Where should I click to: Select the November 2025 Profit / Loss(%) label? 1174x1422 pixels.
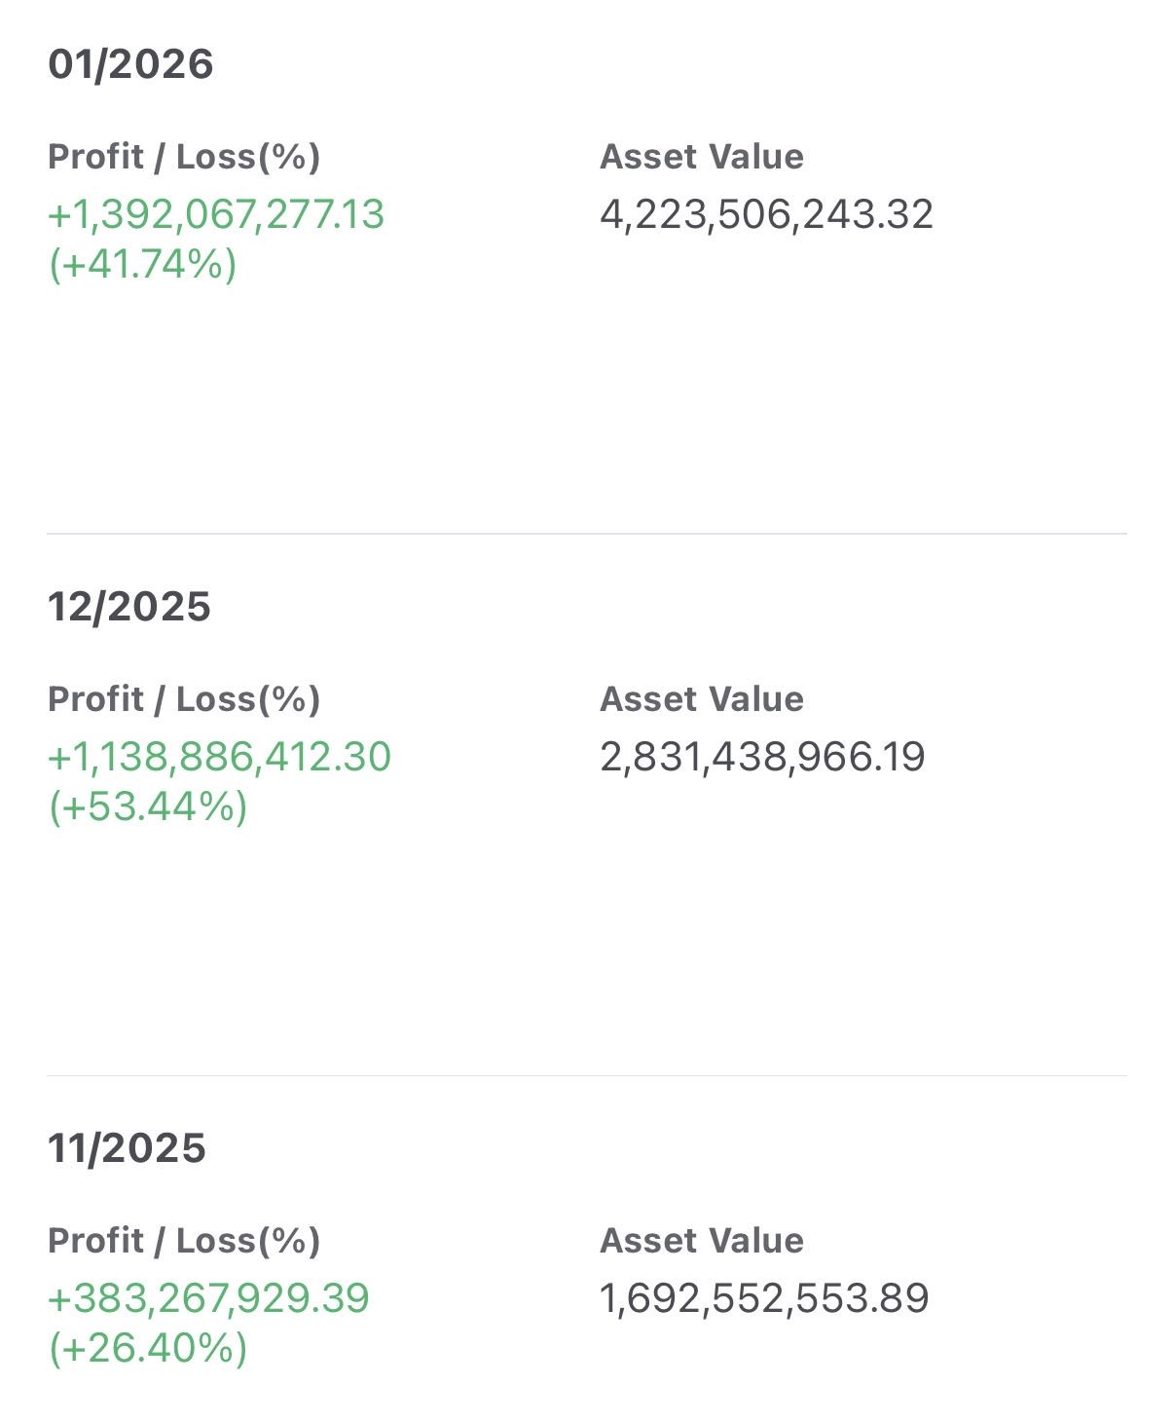pyautogui.click(x=184, y=1241)
